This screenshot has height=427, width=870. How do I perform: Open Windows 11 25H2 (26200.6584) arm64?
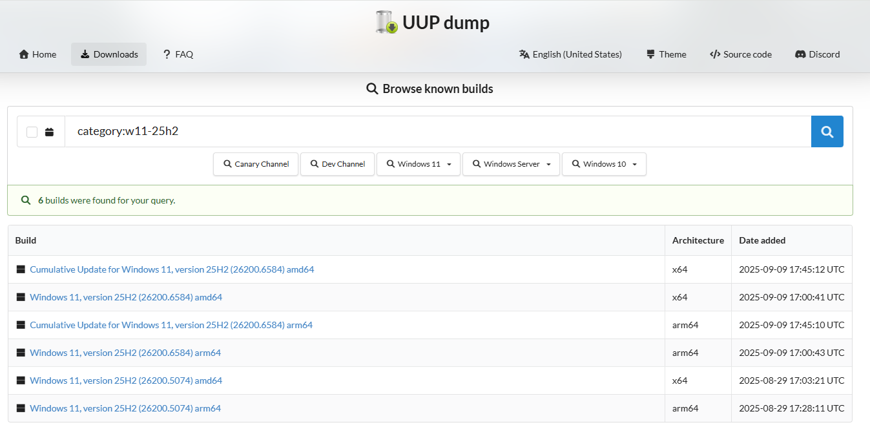(125, 353)
